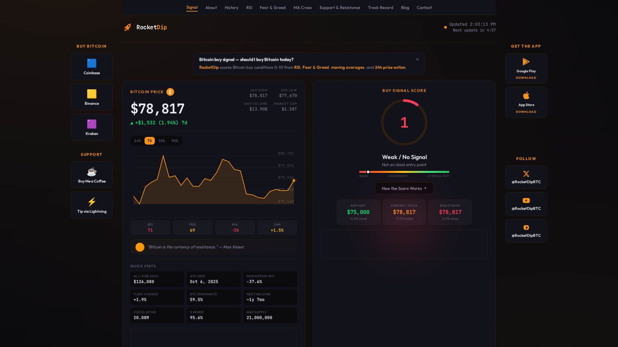
Task: Click Max Supply 21,000,000 stat
Action: point(270,315)
